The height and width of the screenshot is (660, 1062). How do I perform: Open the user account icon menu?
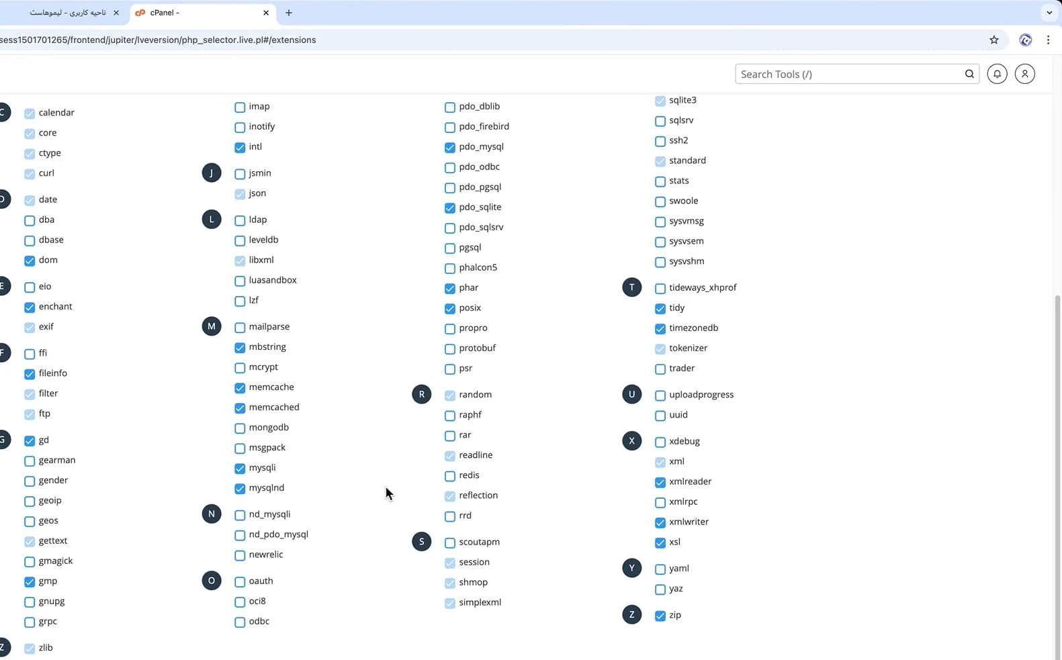tap(1024, 74)
